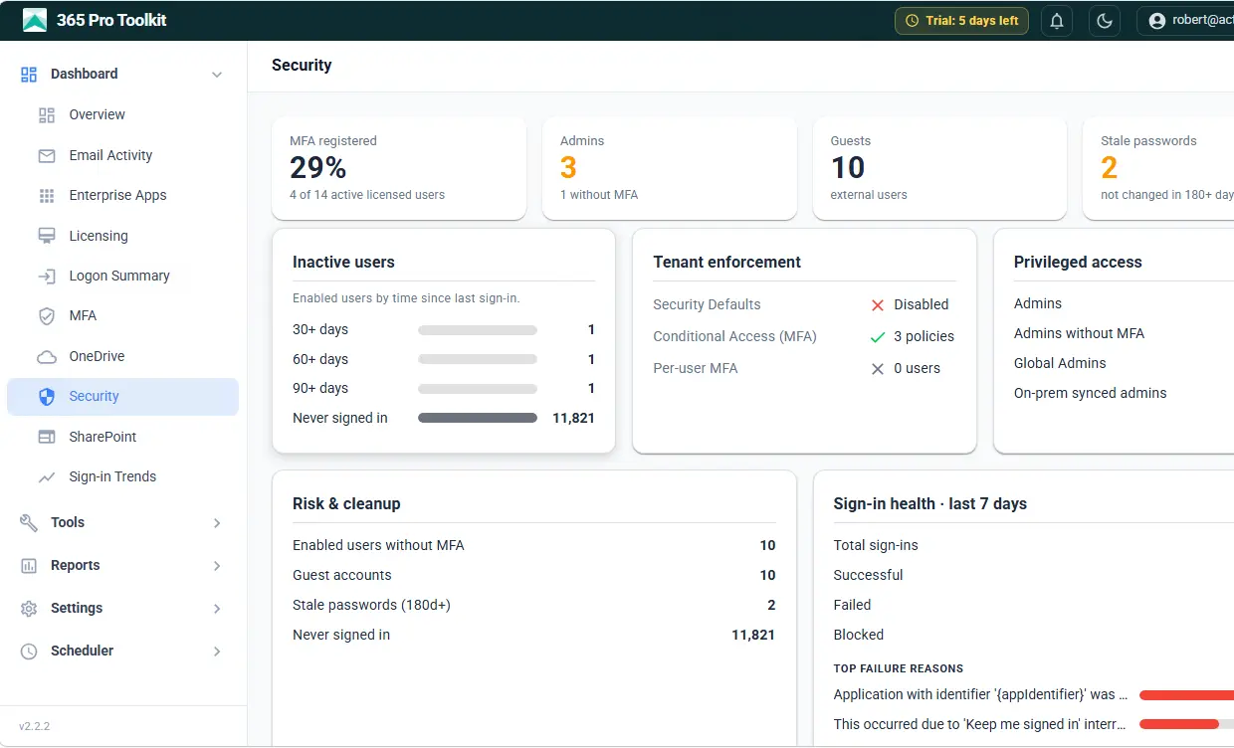Click Stale passwords (180d+) row
The height and width of the screenshot is (748, 1234).
click(x=534, y=606)
